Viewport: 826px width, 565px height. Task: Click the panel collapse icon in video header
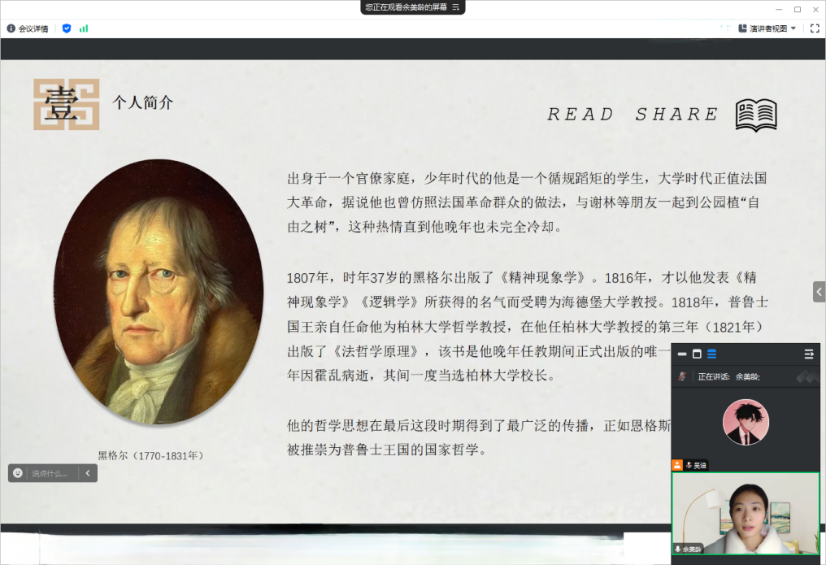(809, 354)
